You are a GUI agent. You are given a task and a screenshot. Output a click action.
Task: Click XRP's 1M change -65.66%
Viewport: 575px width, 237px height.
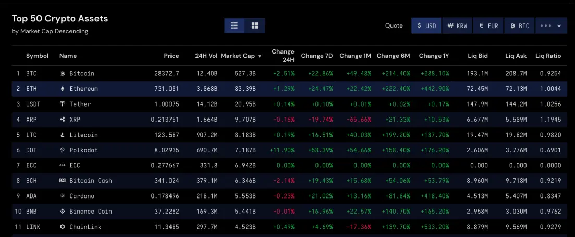pyautogui.click(x=359, y=120)
